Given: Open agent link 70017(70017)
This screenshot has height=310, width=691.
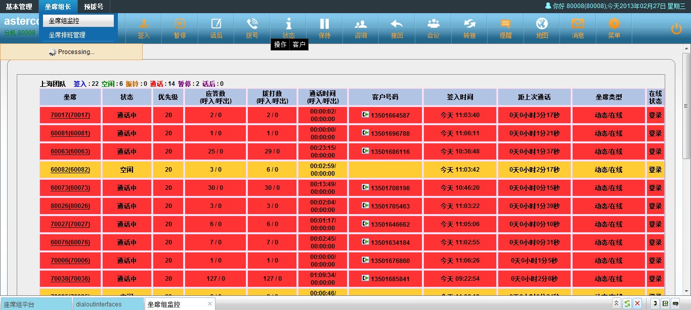Looking at the screenshot, I should (x=70, y=115).
